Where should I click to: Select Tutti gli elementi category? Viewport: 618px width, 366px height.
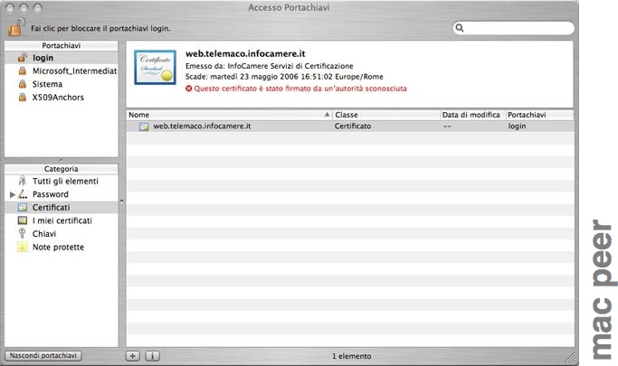click(65, 181)
